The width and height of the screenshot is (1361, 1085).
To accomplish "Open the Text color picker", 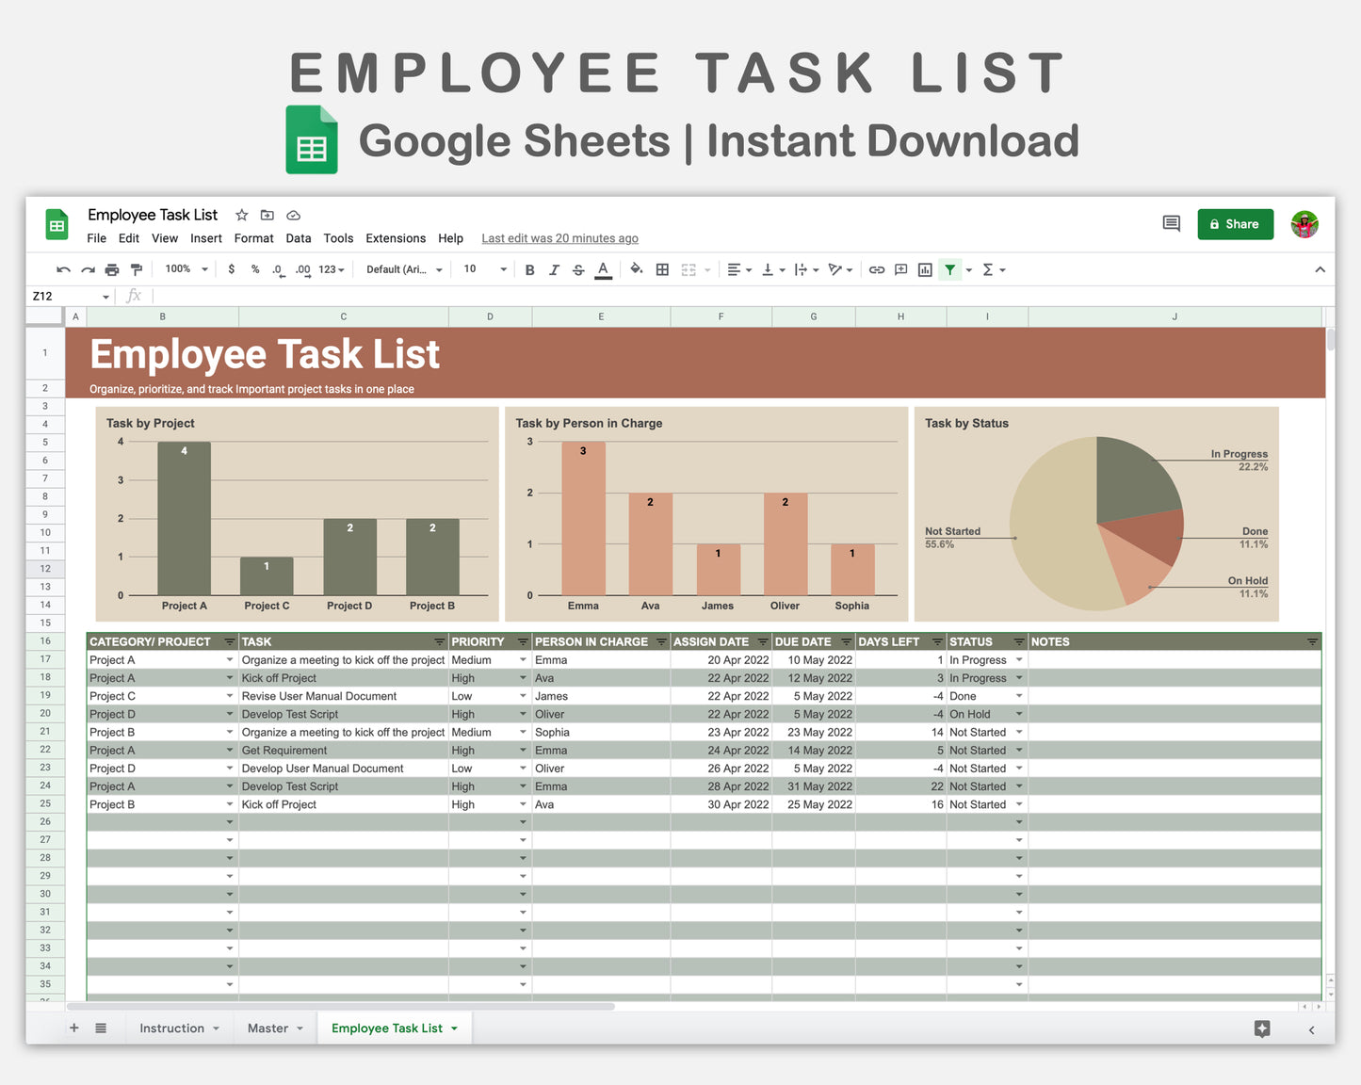I will pos(603,269).
